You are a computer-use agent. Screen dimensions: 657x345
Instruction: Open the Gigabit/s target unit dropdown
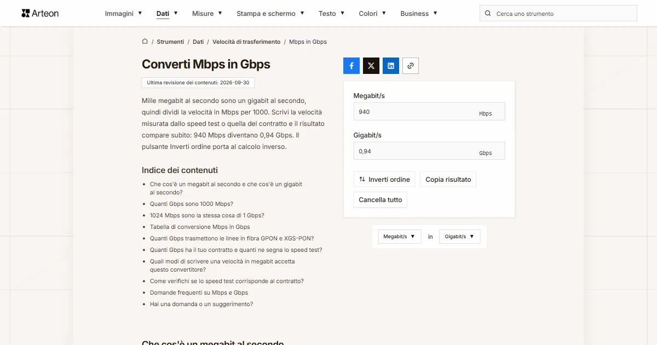tap(460, 237)
